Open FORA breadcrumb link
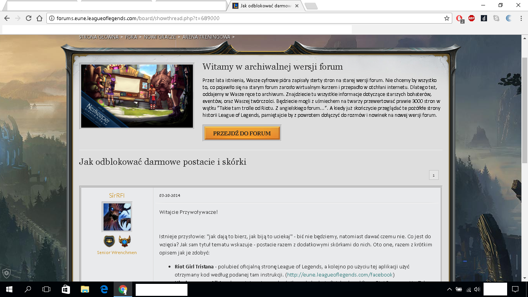The width and height of the screenshot is (528, 297). (x=131, y=37)
